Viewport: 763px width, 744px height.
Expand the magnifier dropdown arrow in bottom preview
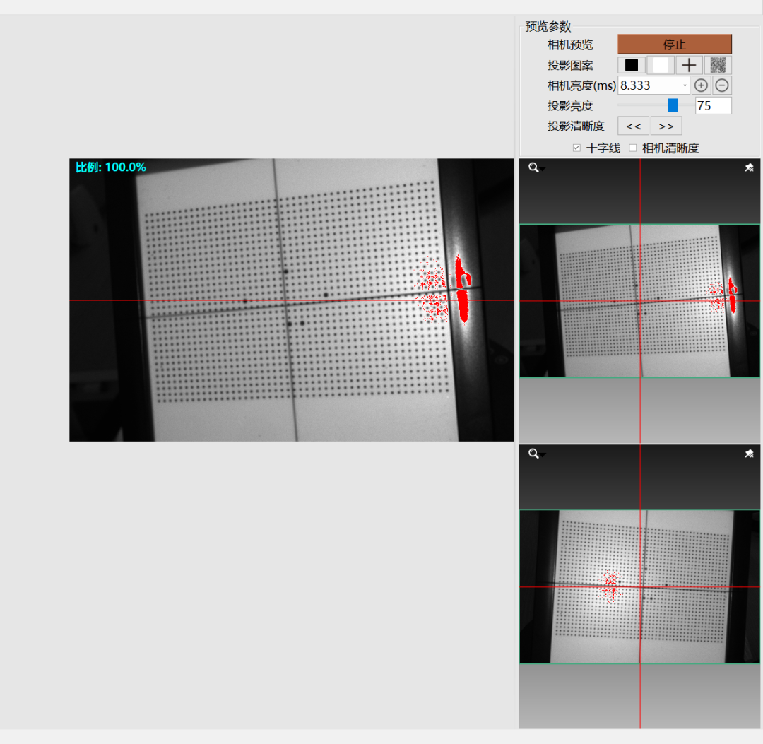pyautogui.click(x=541, y=454)
